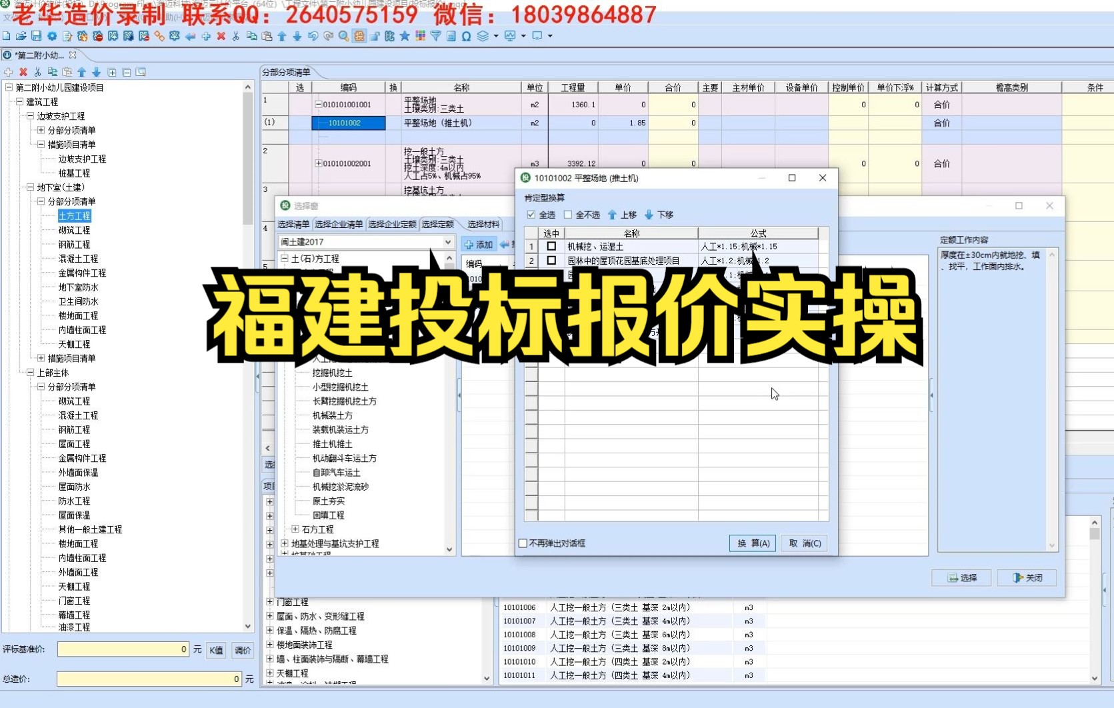This screenshot has width=1114, height=708.
Task: Click the main toolbar blue down arrow
Action: coord(297,36)
